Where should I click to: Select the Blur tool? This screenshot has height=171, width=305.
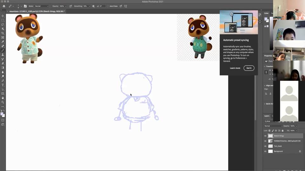pos(3,72)
